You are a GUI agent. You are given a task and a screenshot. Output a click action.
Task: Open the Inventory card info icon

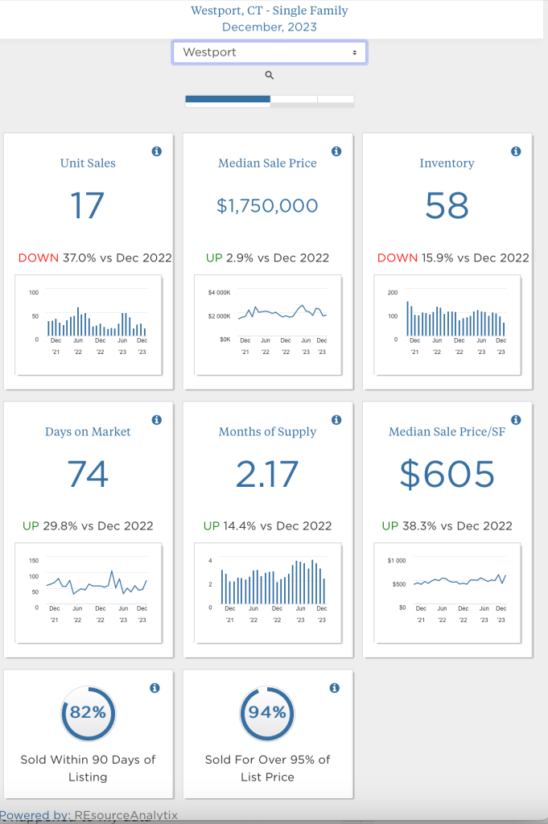click(516, 151)
